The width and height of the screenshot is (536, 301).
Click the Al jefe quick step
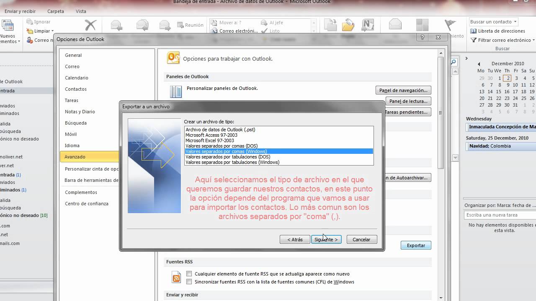272,23
